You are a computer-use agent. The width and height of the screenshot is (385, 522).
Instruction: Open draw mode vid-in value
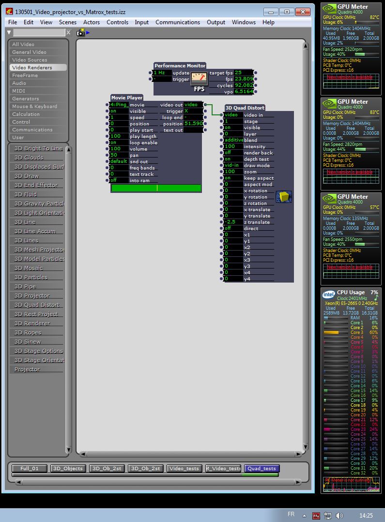pos(233,165)
